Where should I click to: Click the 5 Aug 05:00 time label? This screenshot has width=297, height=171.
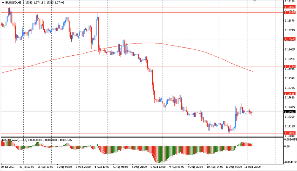[121, 167]
